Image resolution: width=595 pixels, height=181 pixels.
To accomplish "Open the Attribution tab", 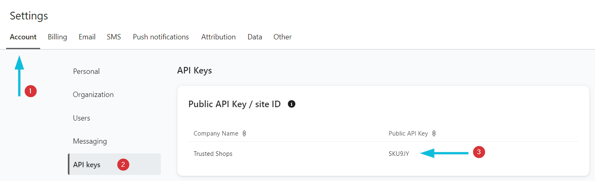I will click(219, 37).
